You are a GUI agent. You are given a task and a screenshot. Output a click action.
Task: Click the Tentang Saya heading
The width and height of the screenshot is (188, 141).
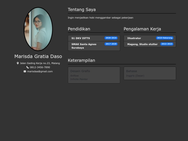pos(82,10)
